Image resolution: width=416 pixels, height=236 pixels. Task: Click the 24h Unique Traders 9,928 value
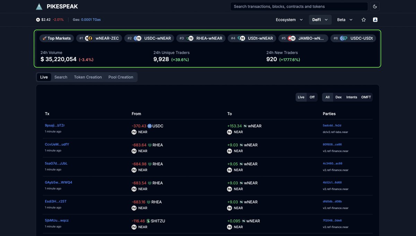pyautogui.click(x=161, y=59)
